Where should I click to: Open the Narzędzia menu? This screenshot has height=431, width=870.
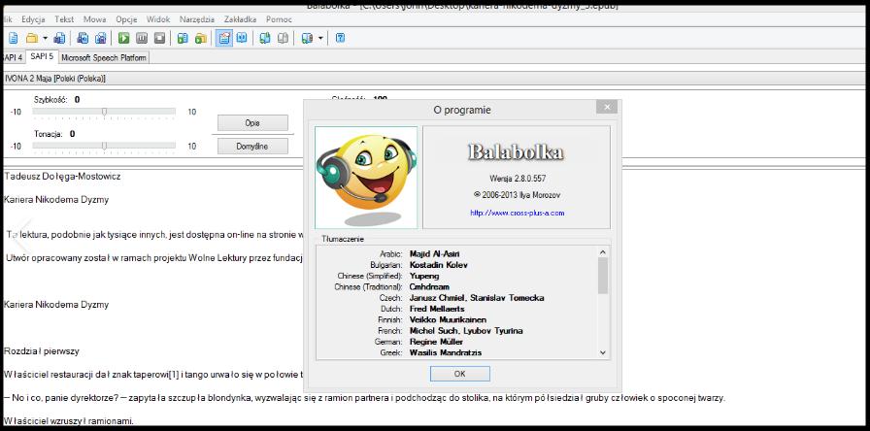tap(197, 19)
